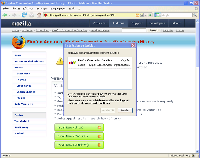Image resolution: width=200 pixels, height=158 pixels.
Task: Click the green Back arrow button
Action: [5, 15]
